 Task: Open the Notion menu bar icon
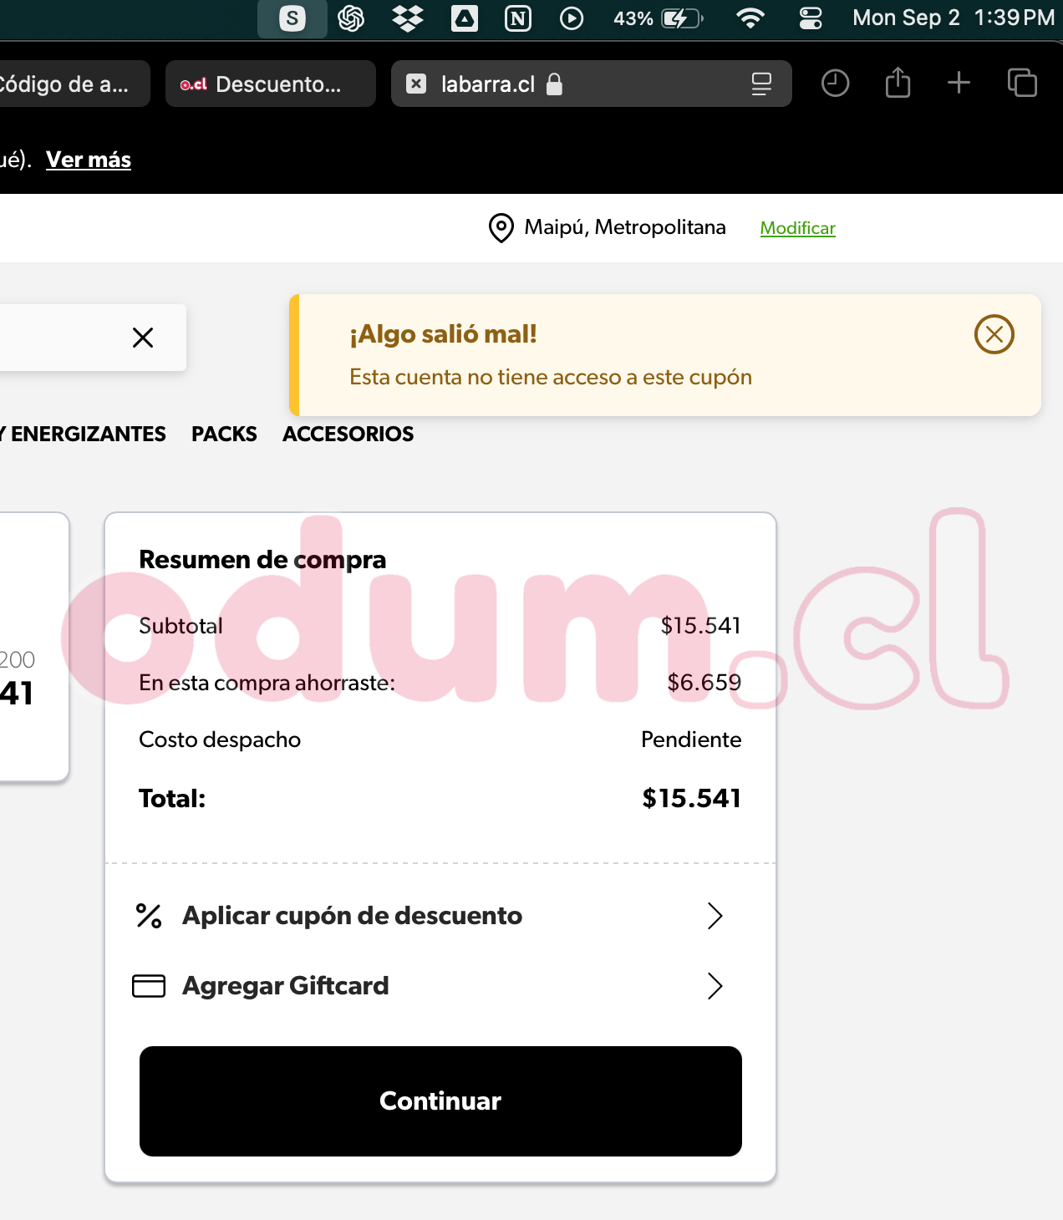(518, 18)
